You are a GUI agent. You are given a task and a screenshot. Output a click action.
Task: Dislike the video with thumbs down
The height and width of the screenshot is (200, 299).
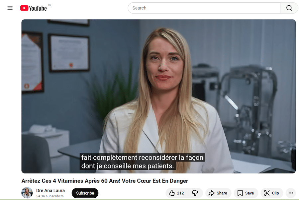[x=195, y=193]
